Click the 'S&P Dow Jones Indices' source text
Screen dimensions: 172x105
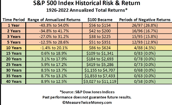tap(95, 92)
